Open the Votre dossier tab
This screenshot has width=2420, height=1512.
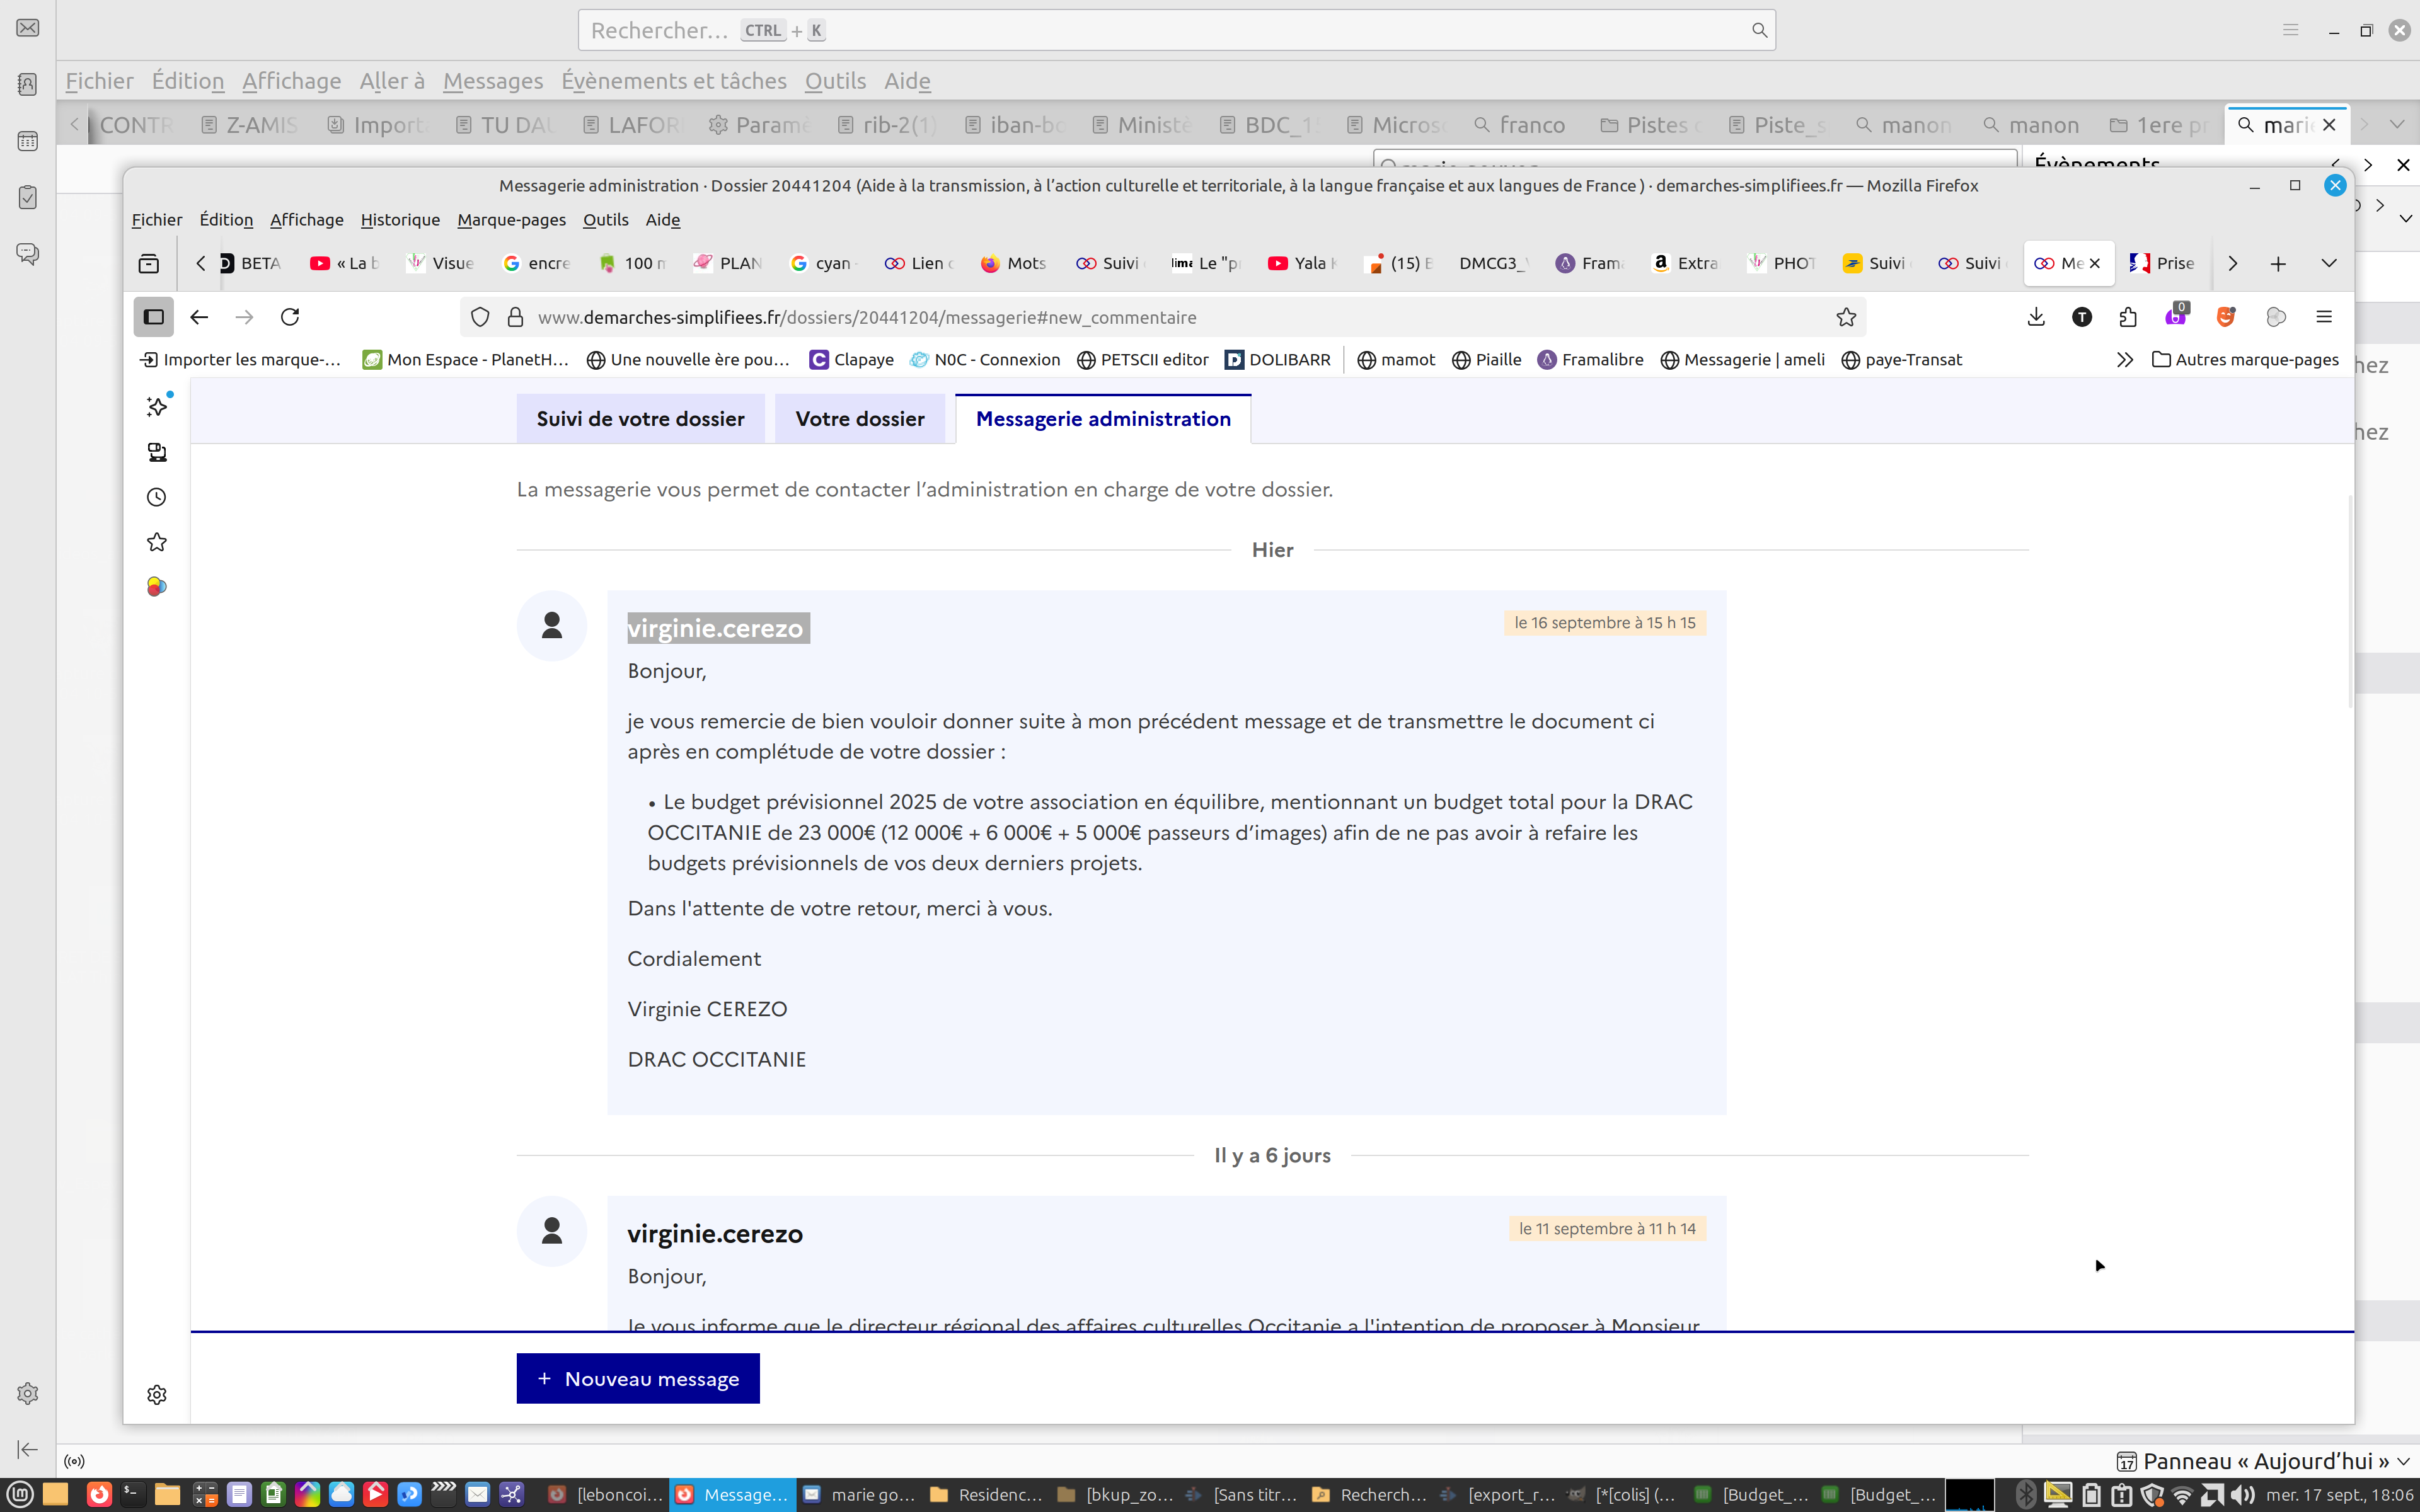point(859,419)
